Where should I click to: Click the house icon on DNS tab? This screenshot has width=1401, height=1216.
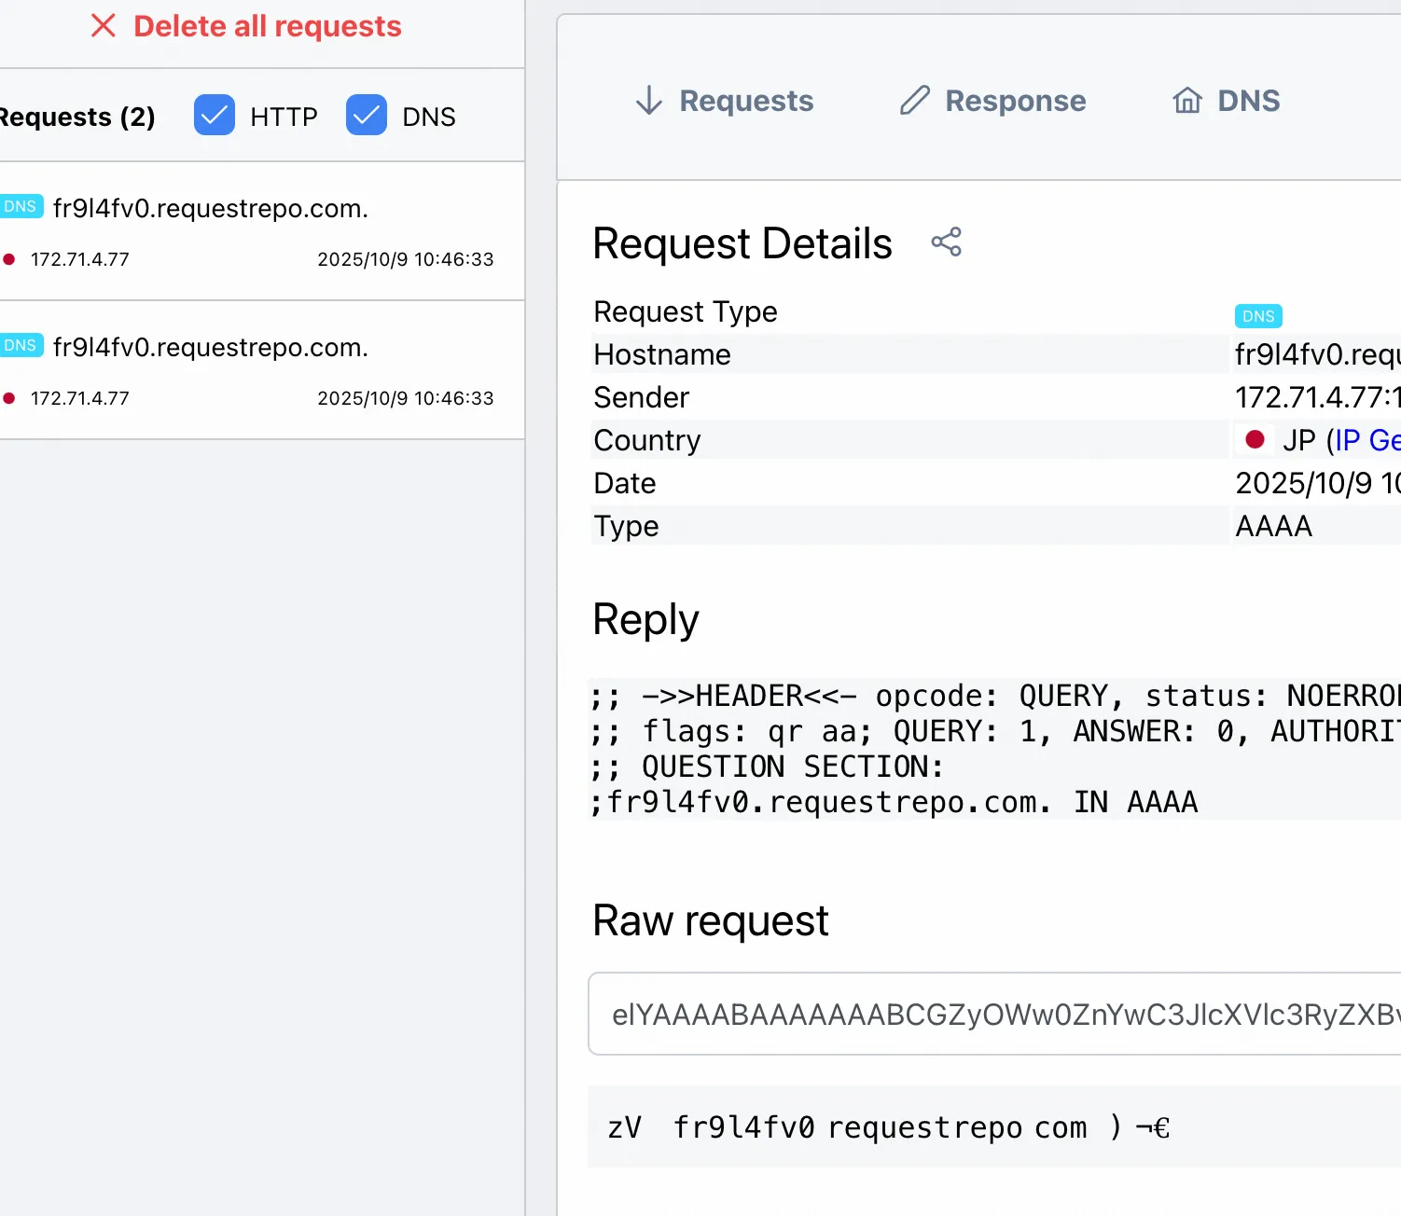coord(1186,100)
